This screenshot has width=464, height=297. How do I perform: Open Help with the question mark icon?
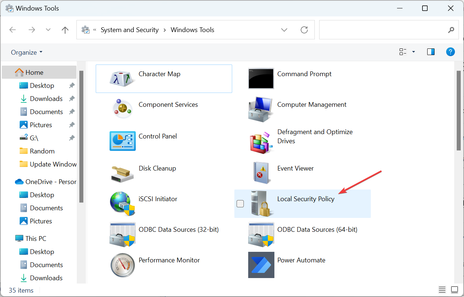coord(451,52)
